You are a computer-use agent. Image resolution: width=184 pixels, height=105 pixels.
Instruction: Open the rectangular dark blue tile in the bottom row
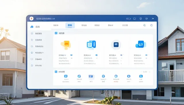click(x=91, y=76)
